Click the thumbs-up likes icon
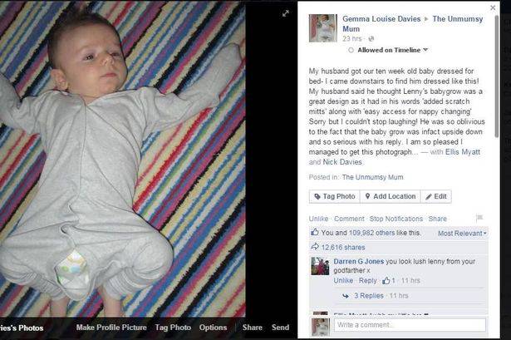 (314, 232)
